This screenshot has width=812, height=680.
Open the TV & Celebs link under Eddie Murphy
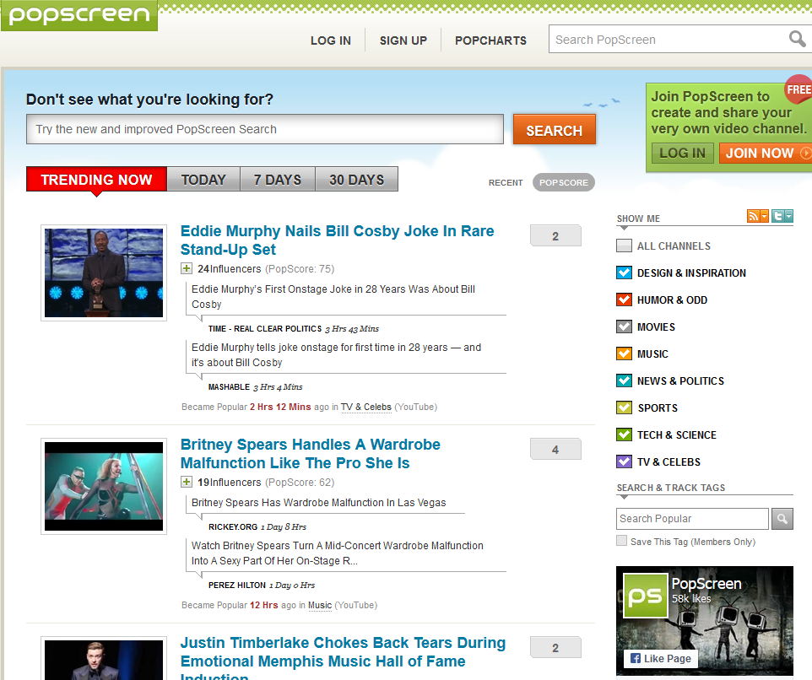pyautogui.click(x=366, y=407)
